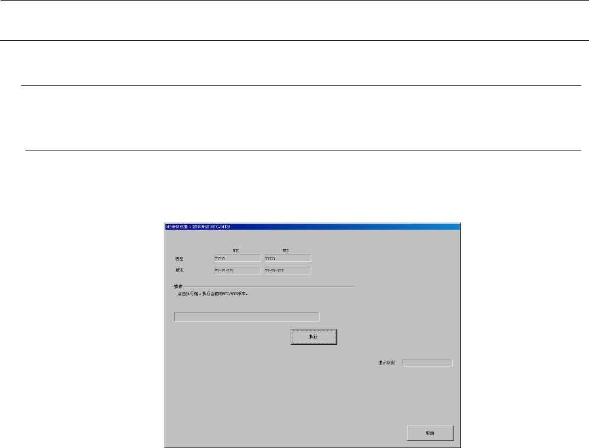Select the MTC model field
Image resolution: width=589 pixels, height=448 pixels.
237,258
